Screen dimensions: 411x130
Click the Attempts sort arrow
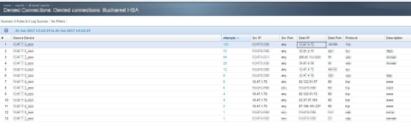[238, 38]
